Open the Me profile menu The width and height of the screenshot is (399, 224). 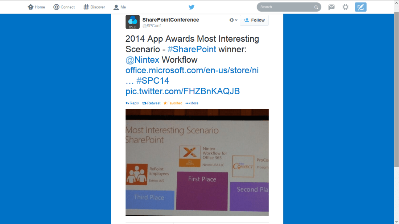click(x=120, y=7)
